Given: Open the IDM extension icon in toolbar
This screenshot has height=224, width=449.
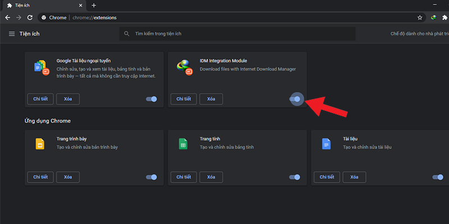Looking at the screenshot, I should [x=433, y=17].
